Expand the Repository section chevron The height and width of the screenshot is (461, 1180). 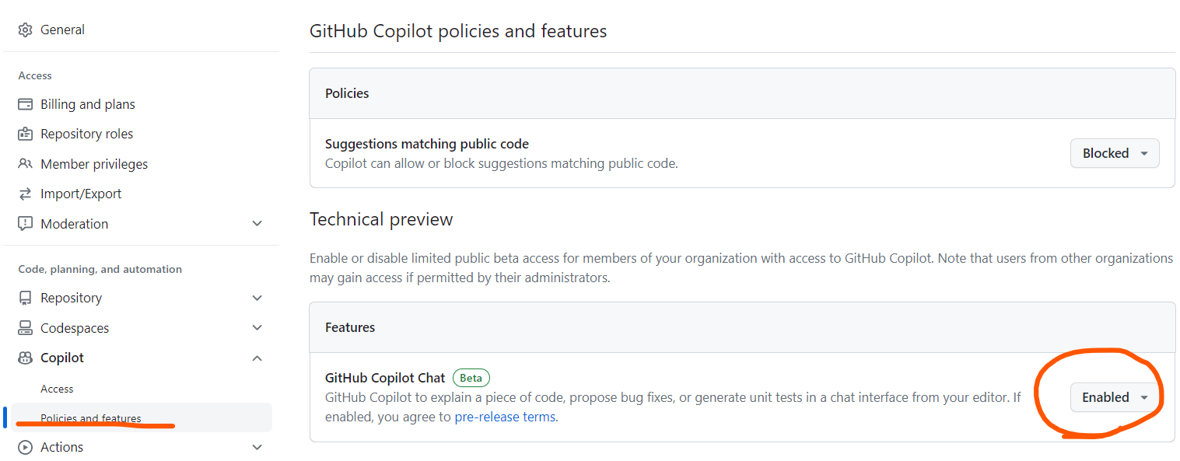coord(257,298)
